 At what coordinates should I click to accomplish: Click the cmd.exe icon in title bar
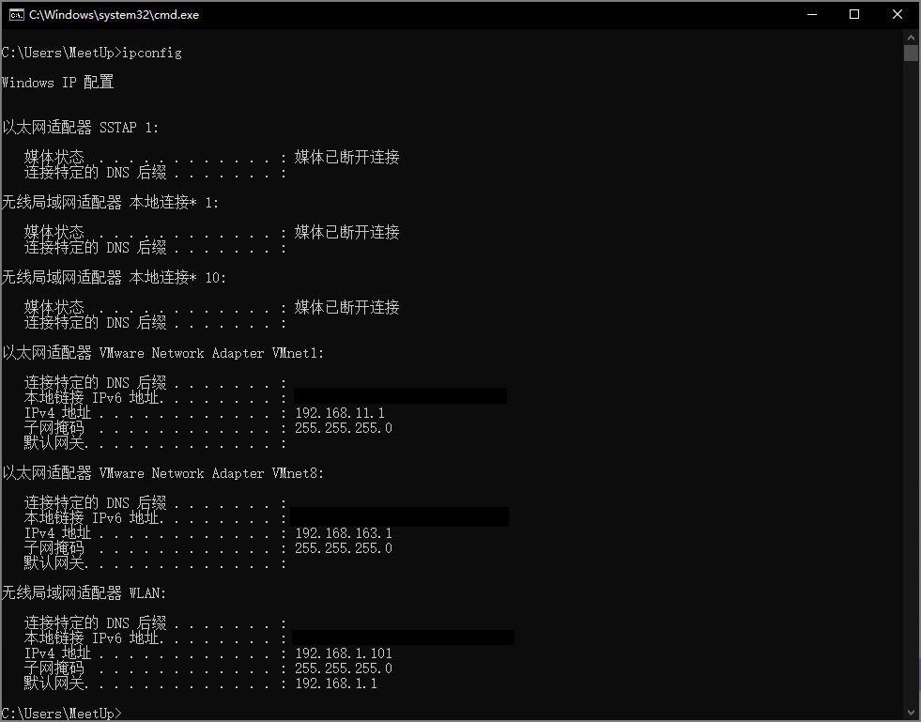pos(16,14)
